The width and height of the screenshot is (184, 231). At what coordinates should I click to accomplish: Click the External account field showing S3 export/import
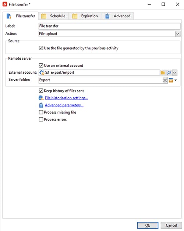tap(99, 73)
